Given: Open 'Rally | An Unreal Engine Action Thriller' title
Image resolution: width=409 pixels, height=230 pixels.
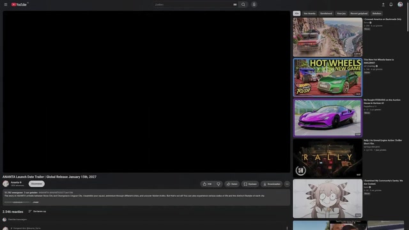Looking at the screenshot, I should tap(383, 142).
